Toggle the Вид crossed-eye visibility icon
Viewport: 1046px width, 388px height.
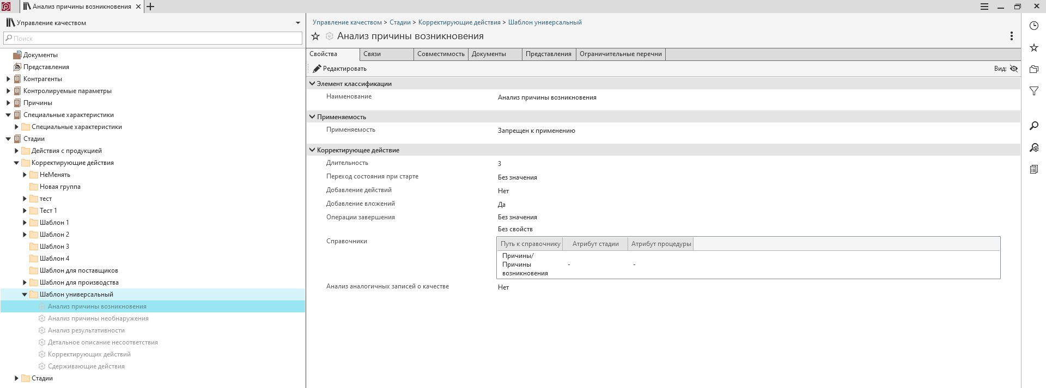click(1013, 69)
